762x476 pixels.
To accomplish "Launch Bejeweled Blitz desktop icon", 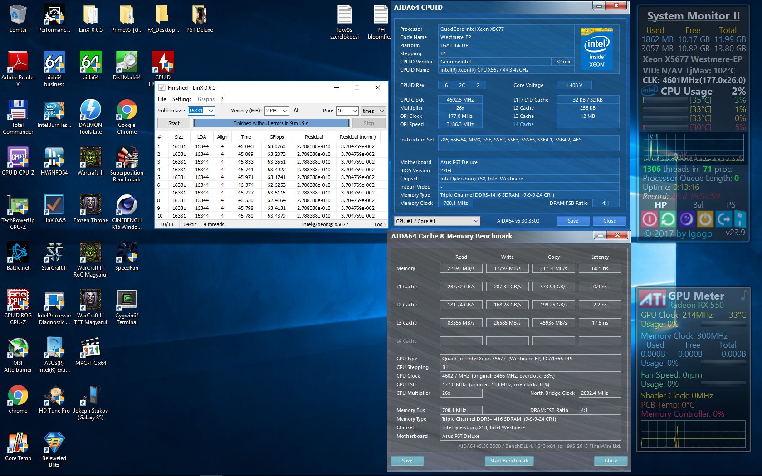I will pyautogui.click(x=54, y=450).
